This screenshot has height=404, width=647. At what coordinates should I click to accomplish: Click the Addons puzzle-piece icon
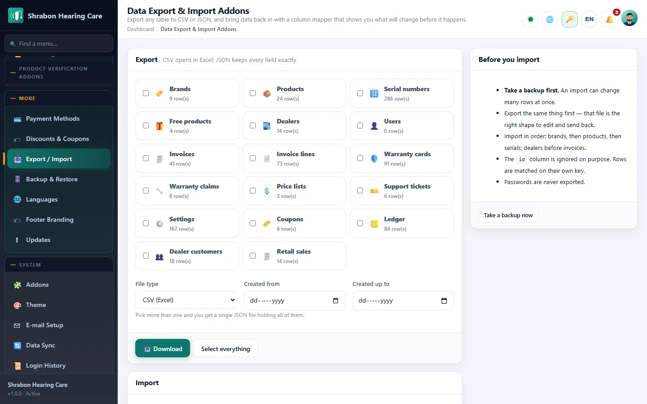pos(18,285)
